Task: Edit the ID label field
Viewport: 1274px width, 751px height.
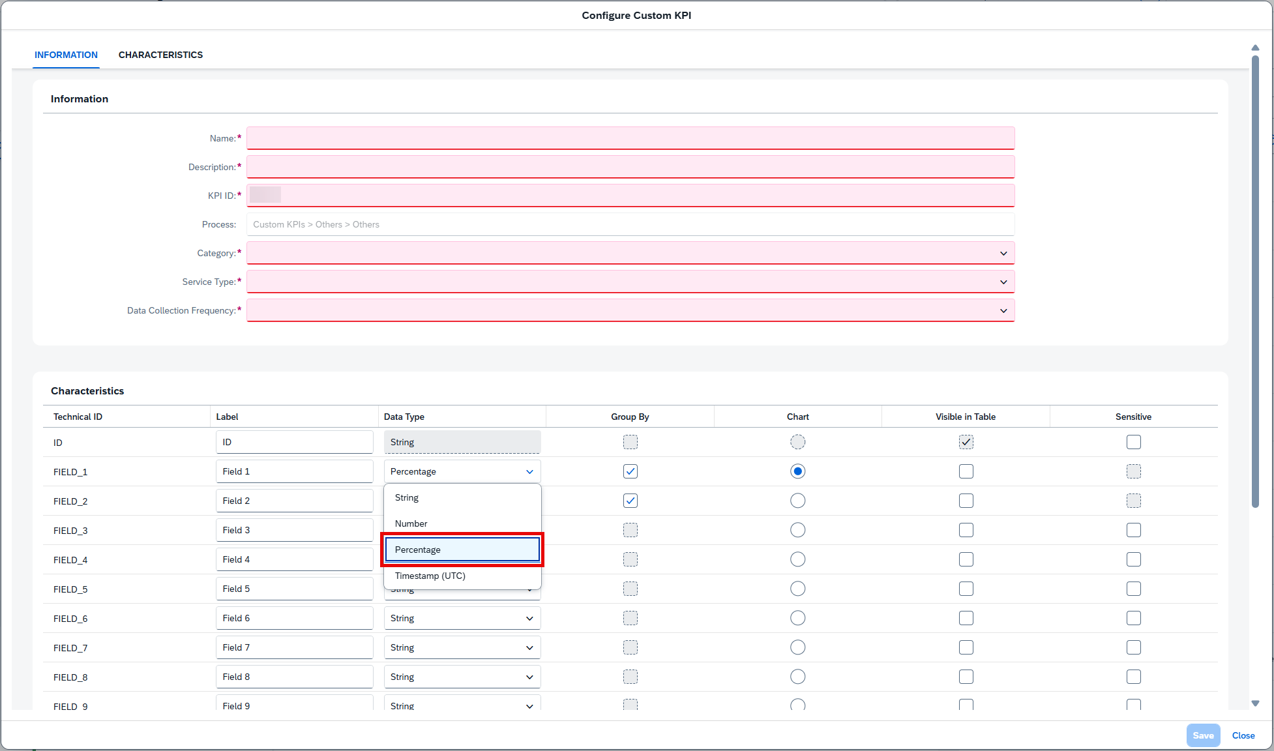Action: coord(295,442)
